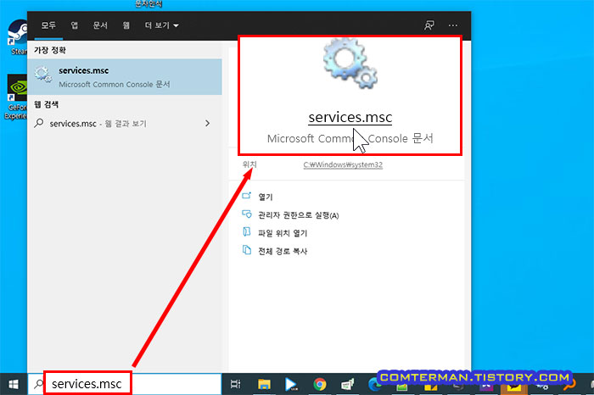594x395 pixels.
Task: Open the Windows Start button
Action: pos(14,385)
